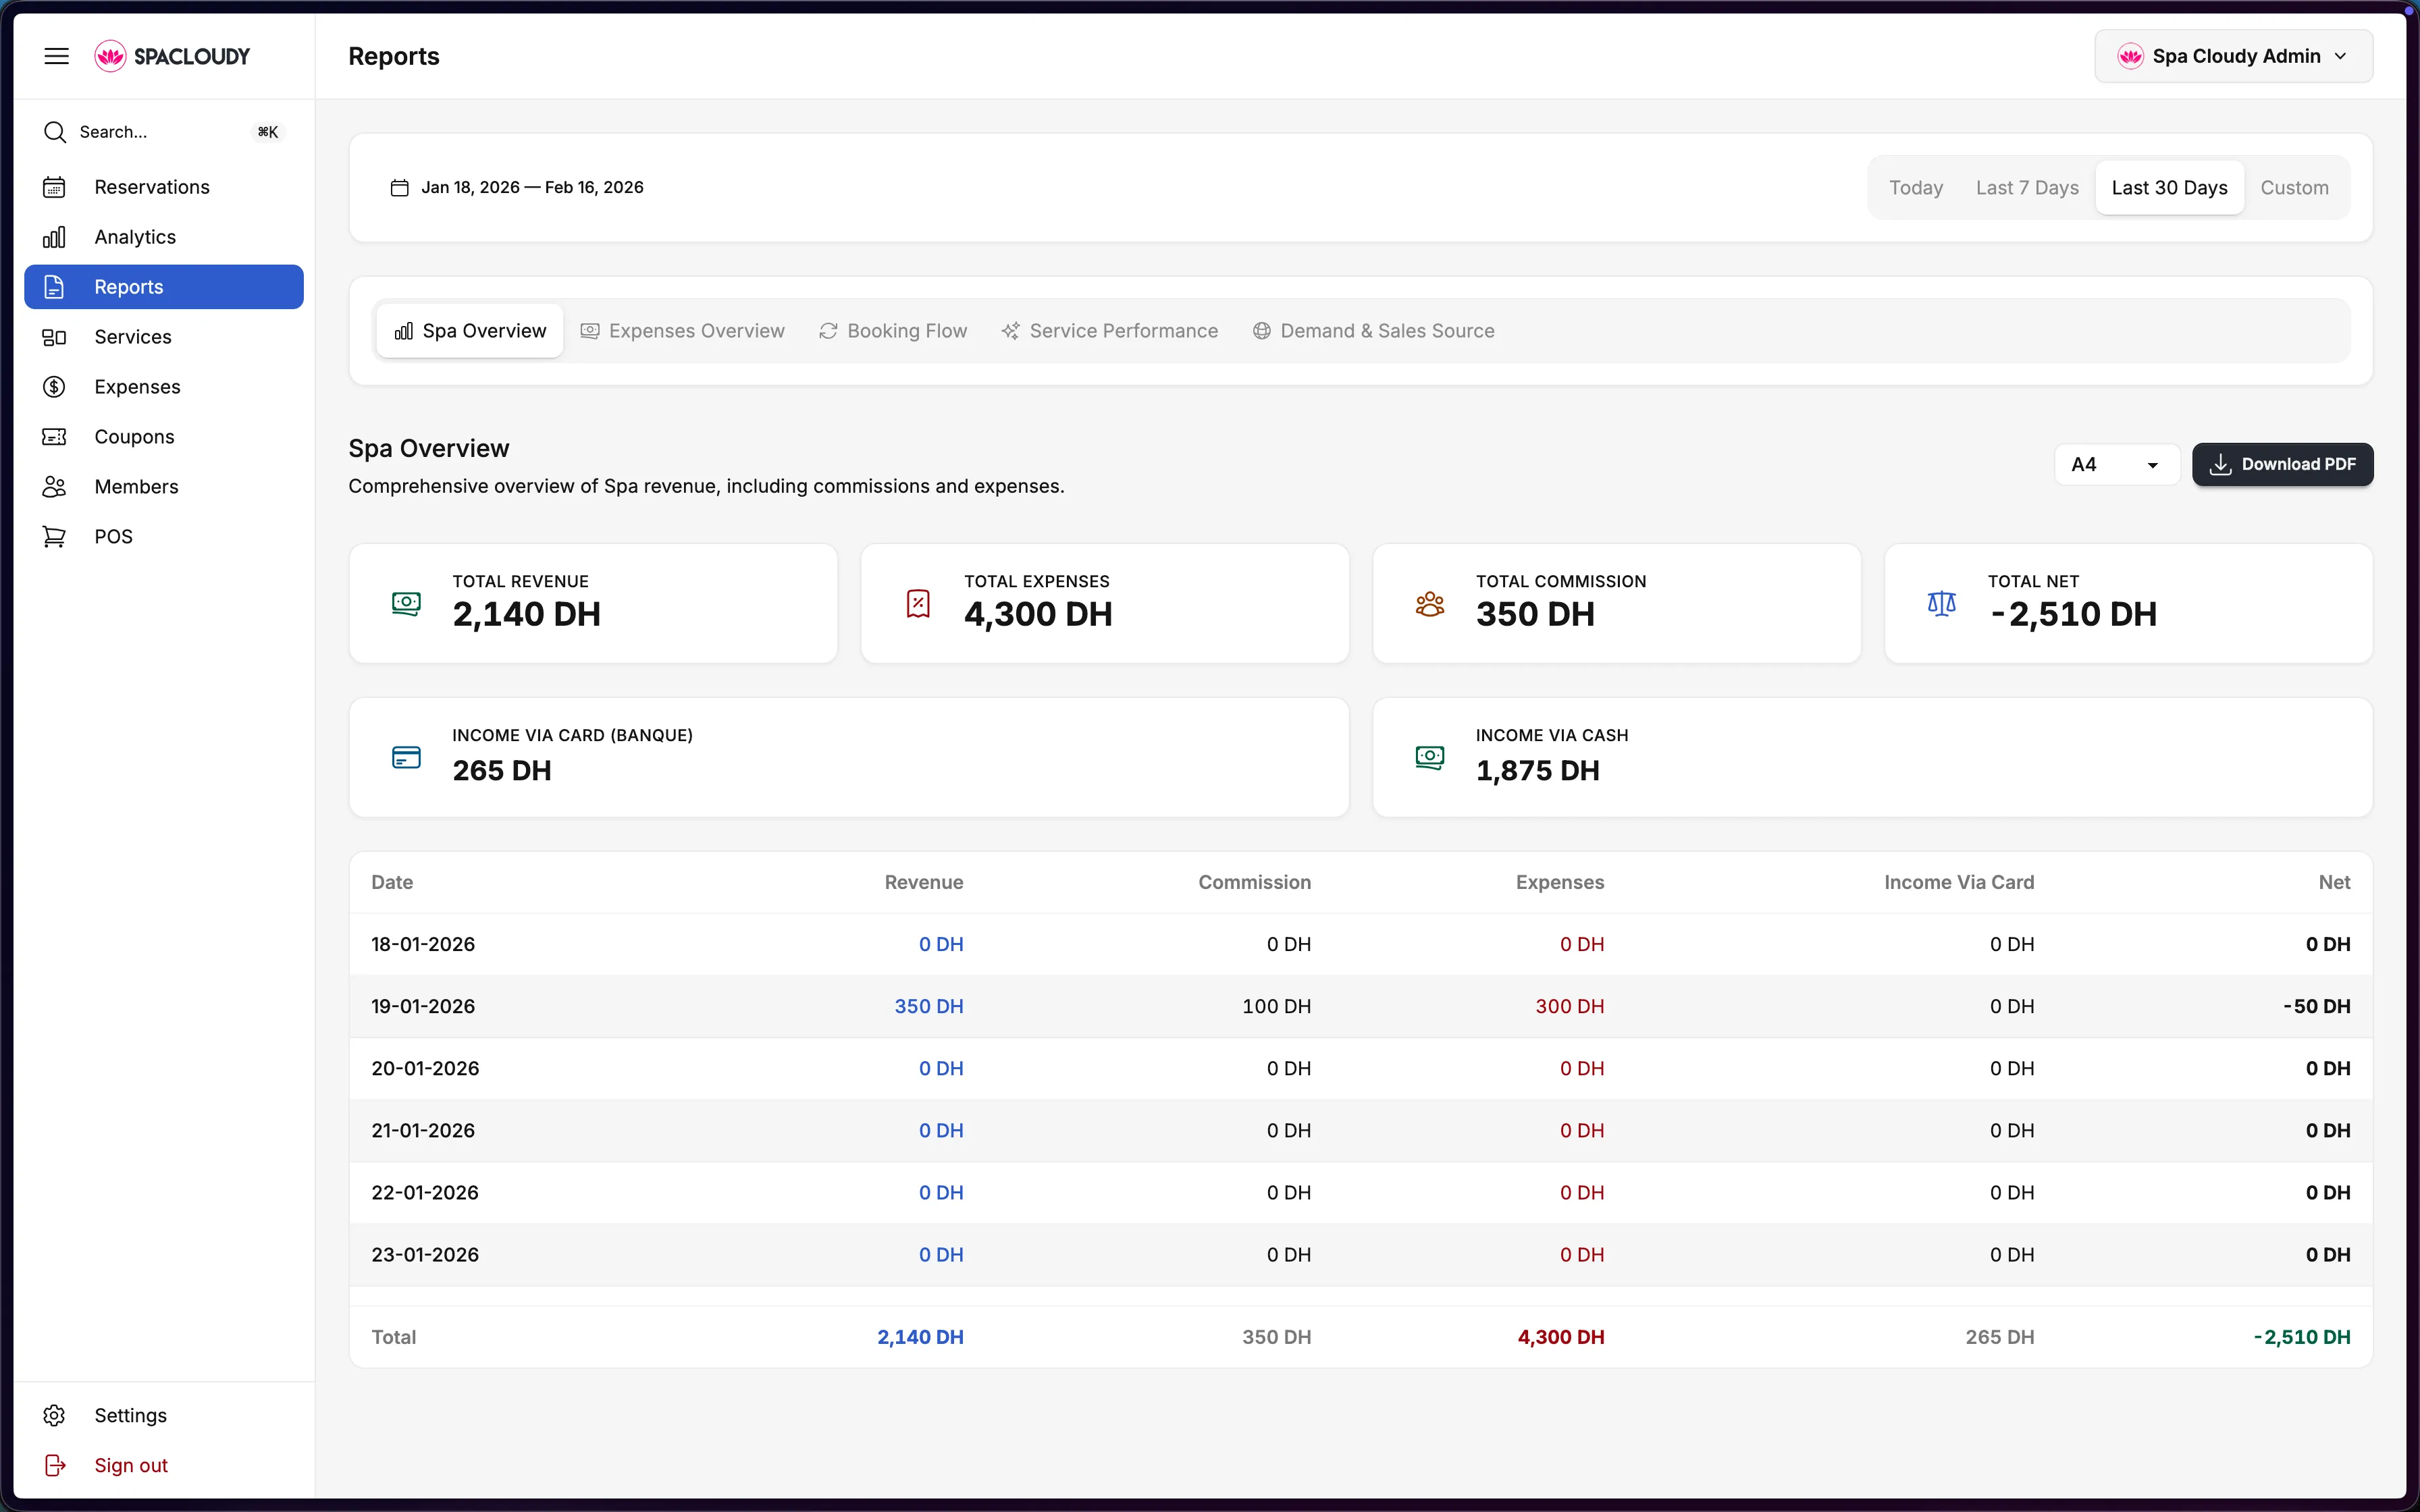
Task: Open the Spa Cloudy Admin account dropdown
Action: 2233,56
